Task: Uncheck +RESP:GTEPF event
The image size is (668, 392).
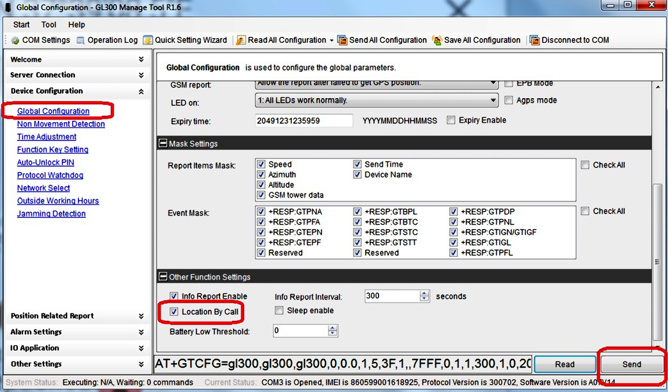Action: (x=261, y=242)
